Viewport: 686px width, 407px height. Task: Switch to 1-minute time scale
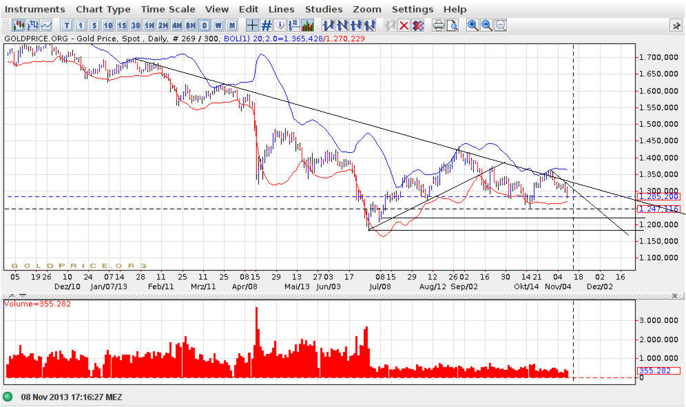tap(81, 25)
